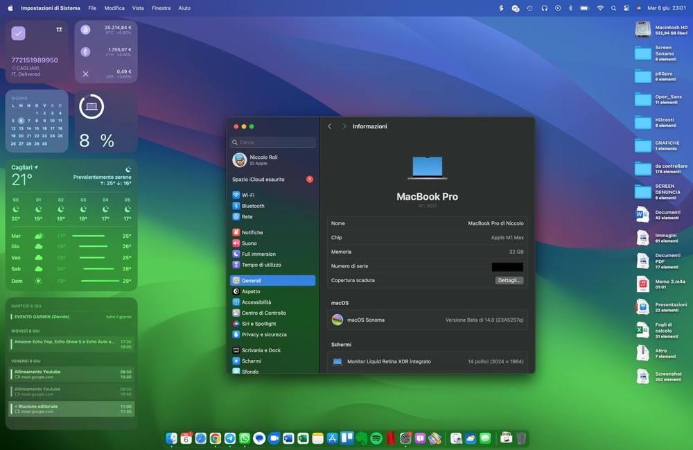Screen dimensions: 693x450
Task: Open the App Store from the Dock
Action: point(332,438)
